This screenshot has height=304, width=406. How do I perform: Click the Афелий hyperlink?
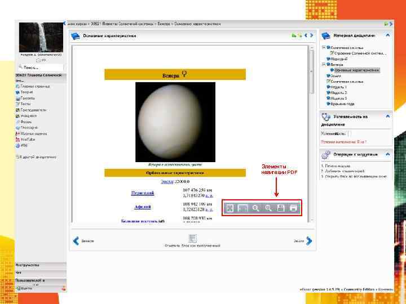143,207
